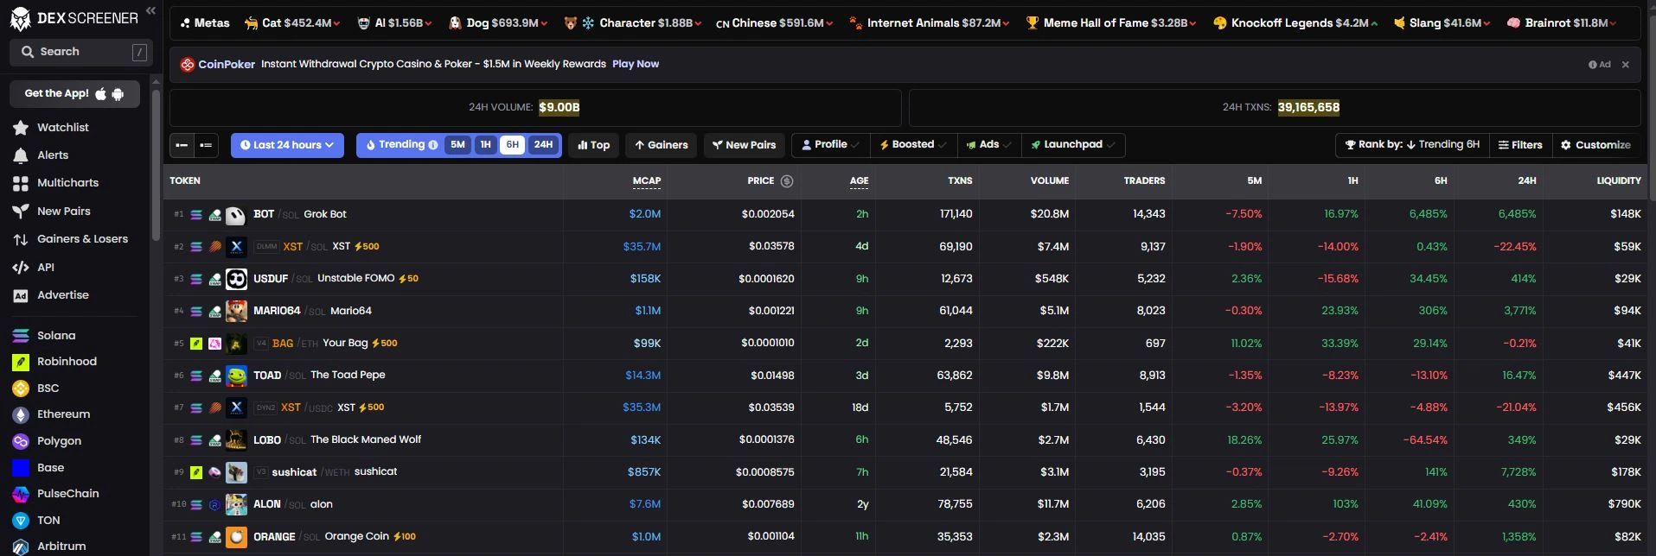Expand Chinese $591.6M meta
This screenshot has height=556, width=1656.
pos(774,23)
